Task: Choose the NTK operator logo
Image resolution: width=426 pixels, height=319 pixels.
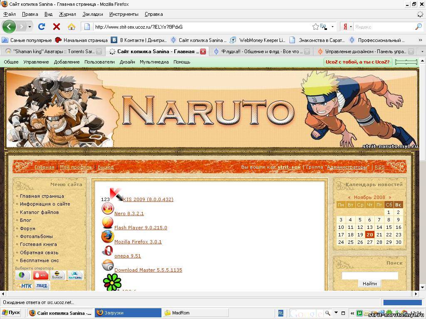Action: 24,286
